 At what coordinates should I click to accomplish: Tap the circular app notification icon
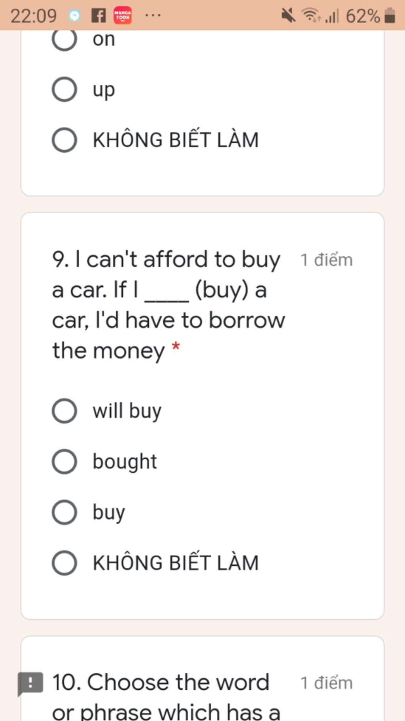[74, 16]
